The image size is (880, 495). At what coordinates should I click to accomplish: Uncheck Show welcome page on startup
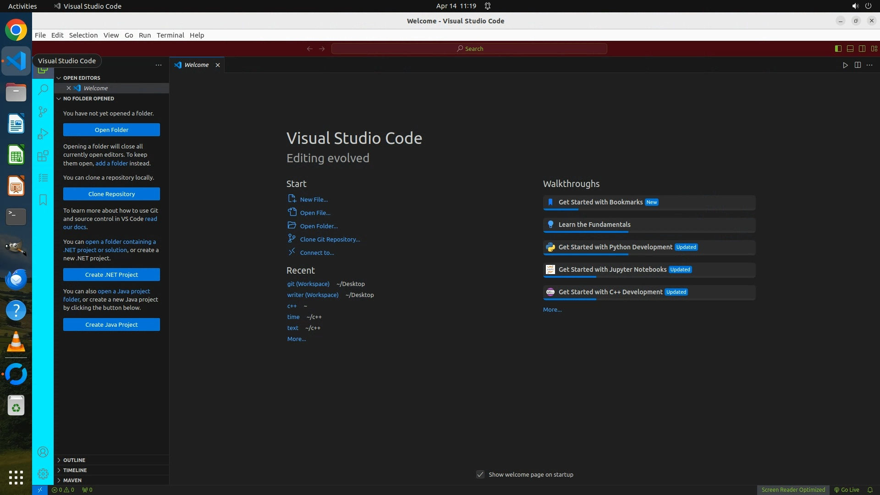[x=480, y=474]
